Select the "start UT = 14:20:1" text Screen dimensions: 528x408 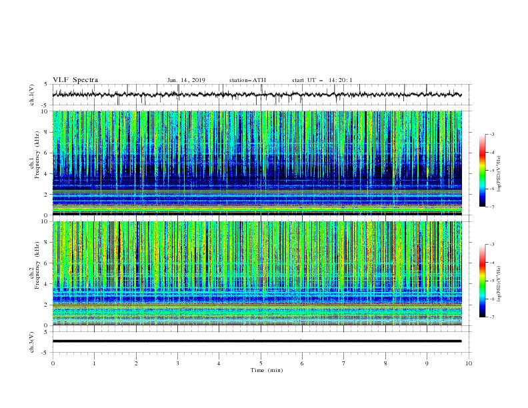click(x=322, y=80)
